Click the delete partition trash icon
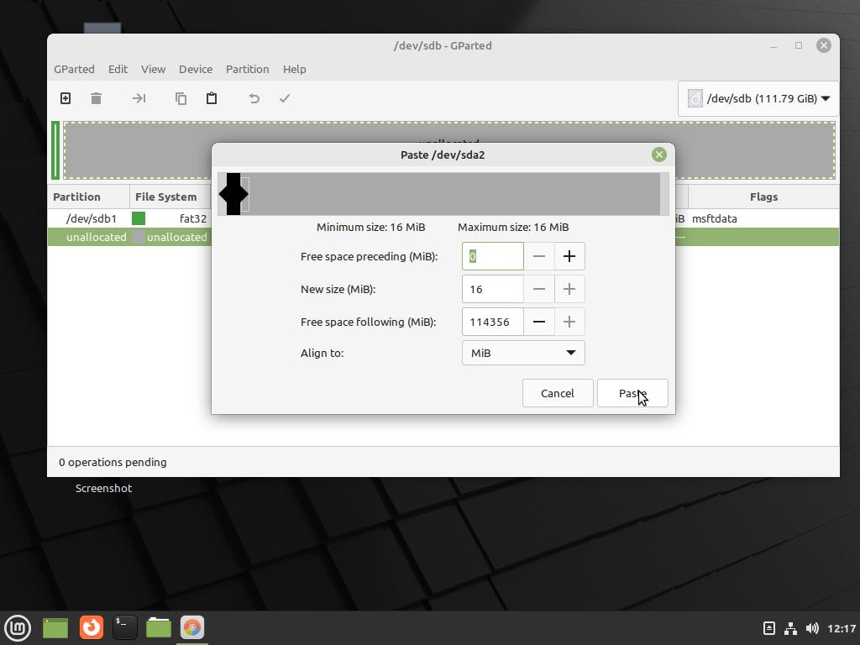 tap(97, 98)
